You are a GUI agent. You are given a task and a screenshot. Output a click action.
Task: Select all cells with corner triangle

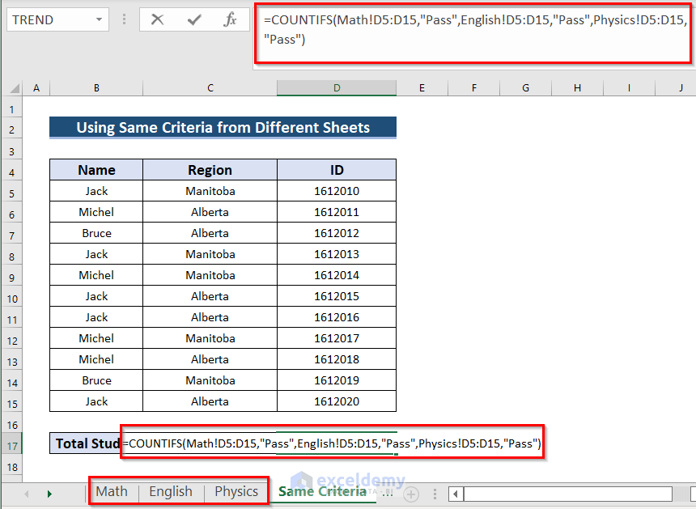coord(14,88)
